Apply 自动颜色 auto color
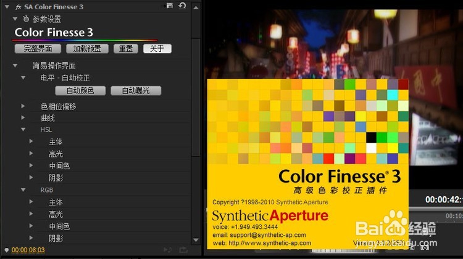The width and height of the screenshot is (463, 259). 80,90
